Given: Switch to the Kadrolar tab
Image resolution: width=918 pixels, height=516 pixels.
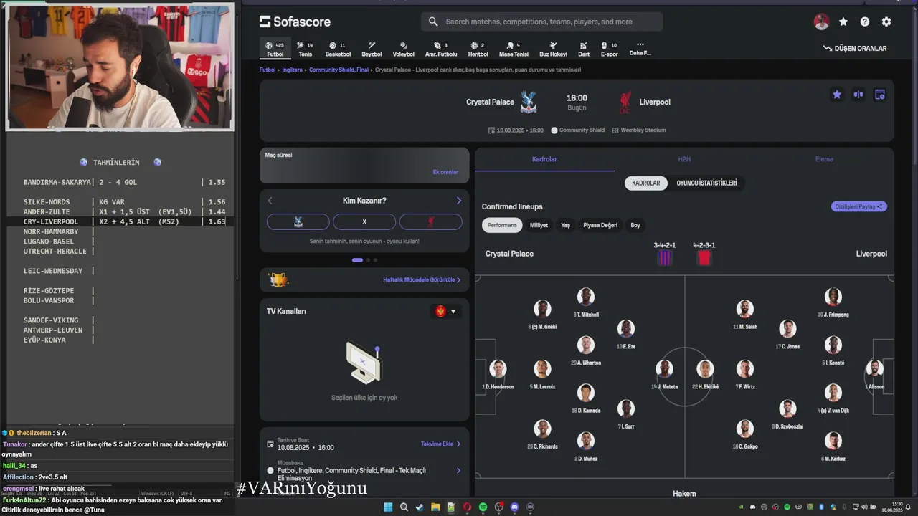Looking at the screenshot, I should coord(544,159).
